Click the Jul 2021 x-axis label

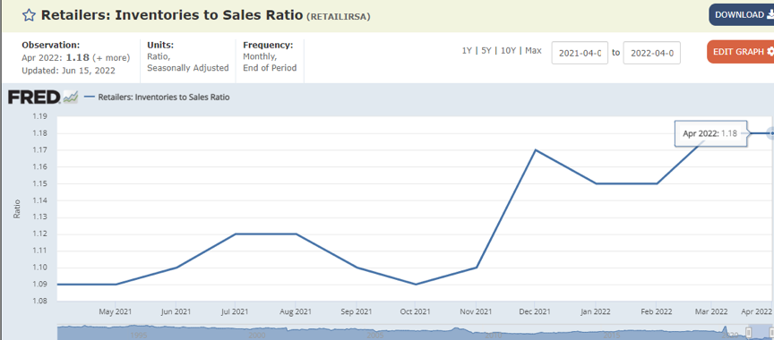(234, 311)
